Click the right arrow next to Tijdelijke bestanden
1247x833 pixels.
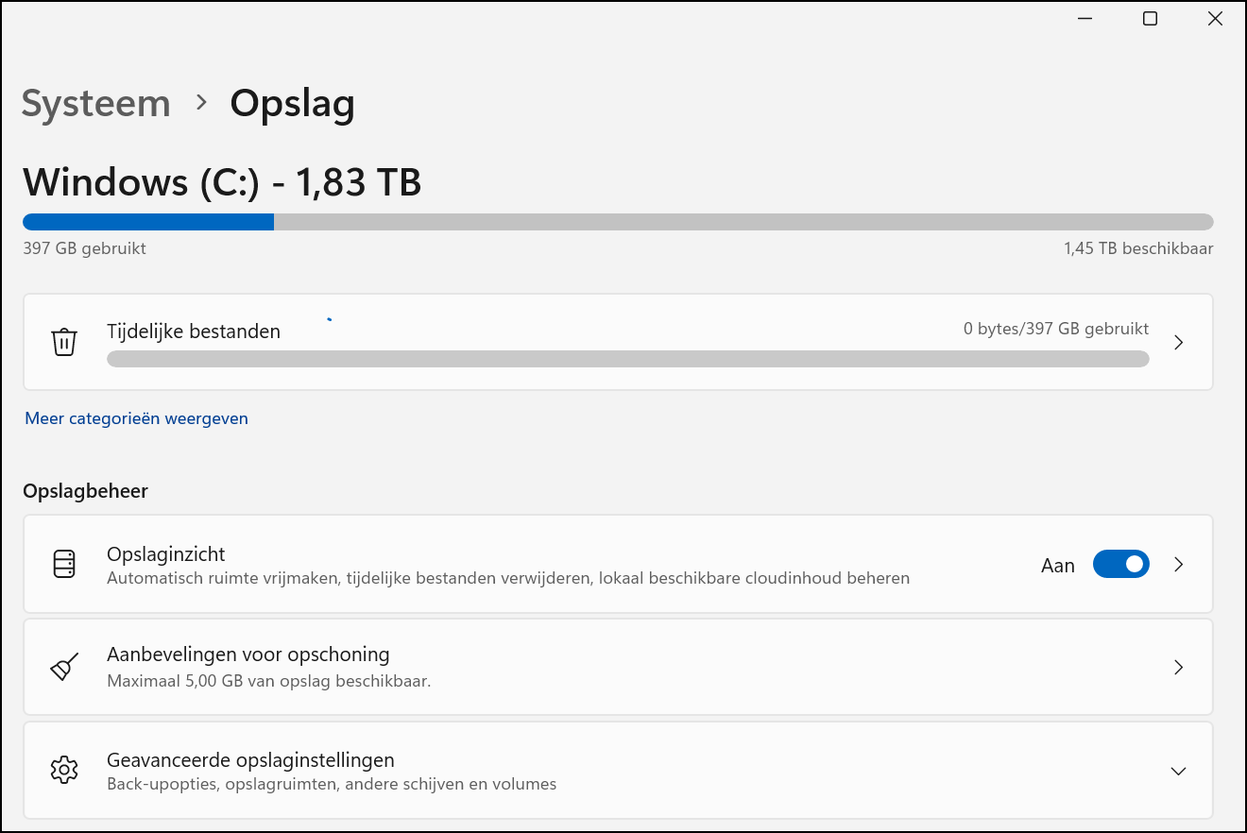point(1178,343)
